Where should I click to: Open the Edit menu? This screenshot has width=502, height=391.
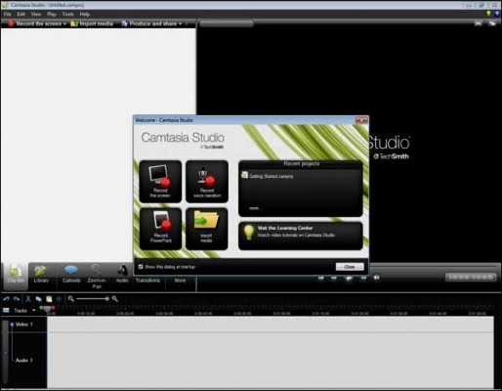point(21,14)
